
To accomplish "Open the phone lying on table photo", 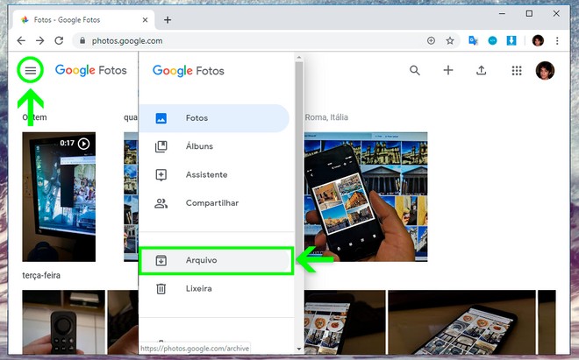I will click(x=461, y=322).
